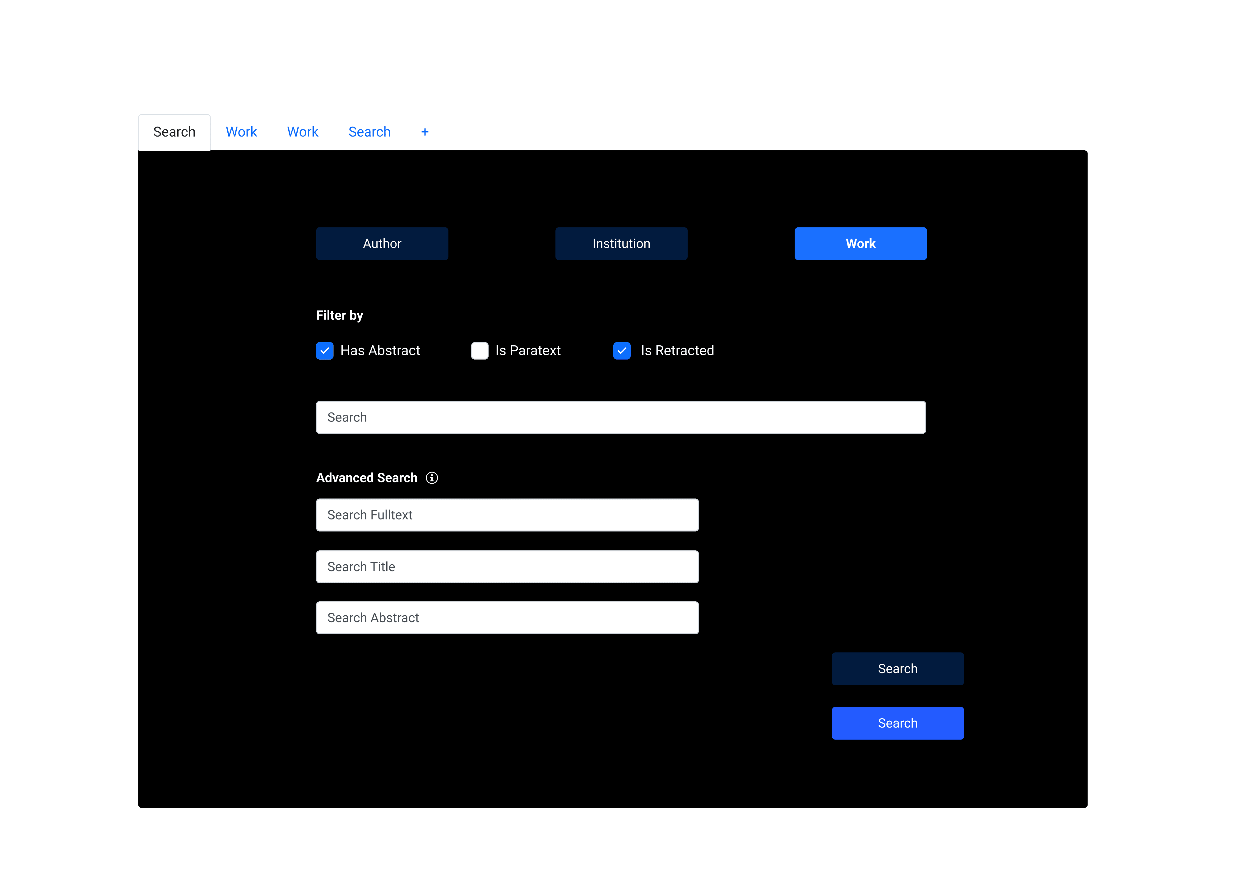
Task: Open the second Work tab
Action: 302,132
